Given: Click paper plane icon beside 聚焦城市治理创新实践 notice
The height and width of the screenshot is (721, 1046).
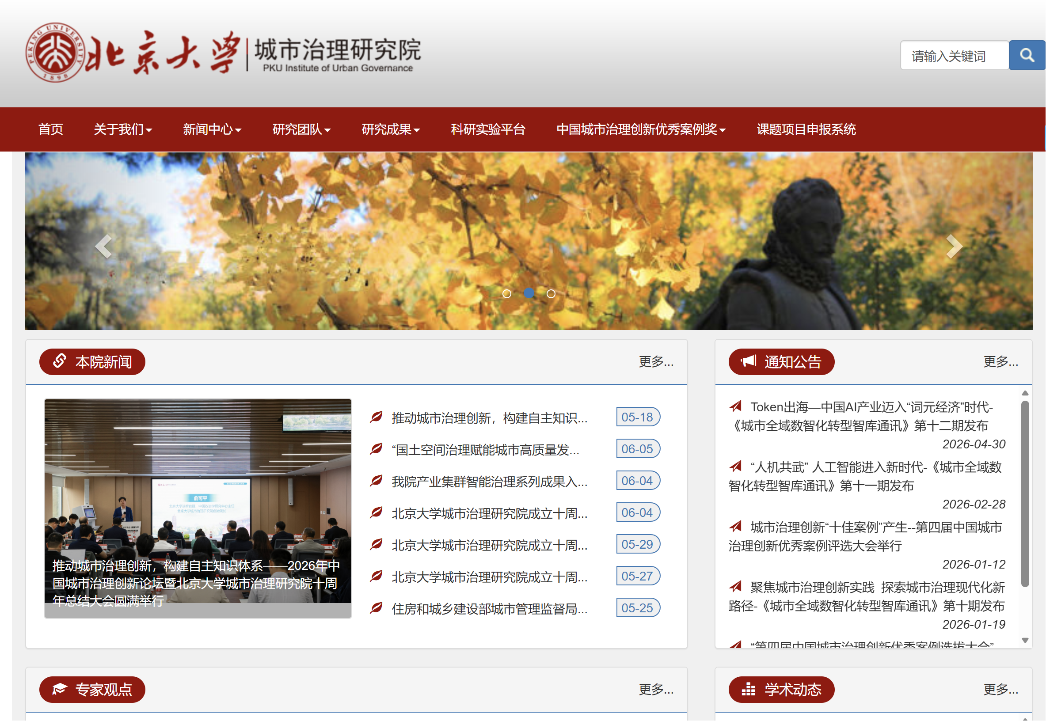Looking at the screenshot, I should click(x=736, y=586).
